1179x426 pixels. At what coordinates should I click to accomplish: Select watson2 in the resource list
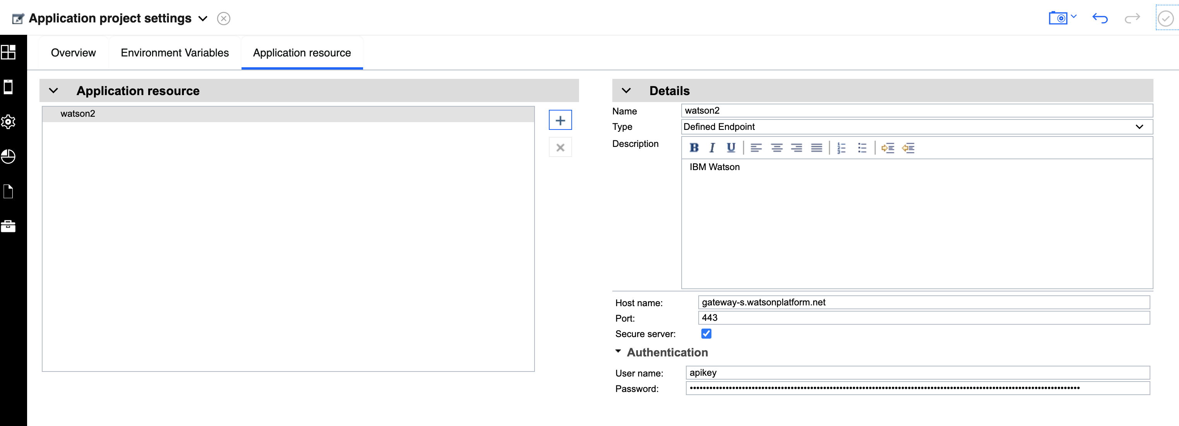pyautogui.click(x=78, y=114)
